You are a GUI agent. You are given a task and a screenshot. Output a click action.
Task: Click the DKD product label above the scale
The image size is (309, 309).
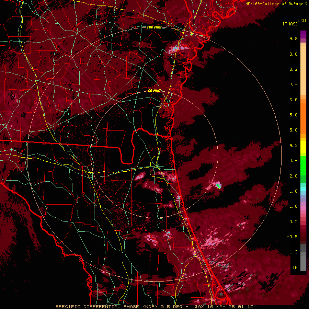click(302, 21)
